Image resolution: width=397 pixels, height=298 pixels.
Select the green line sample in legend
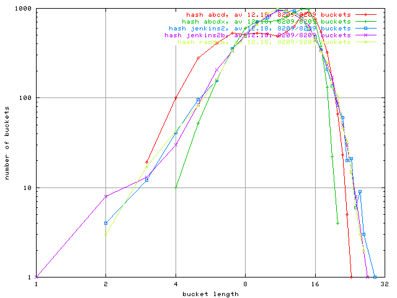365,22
